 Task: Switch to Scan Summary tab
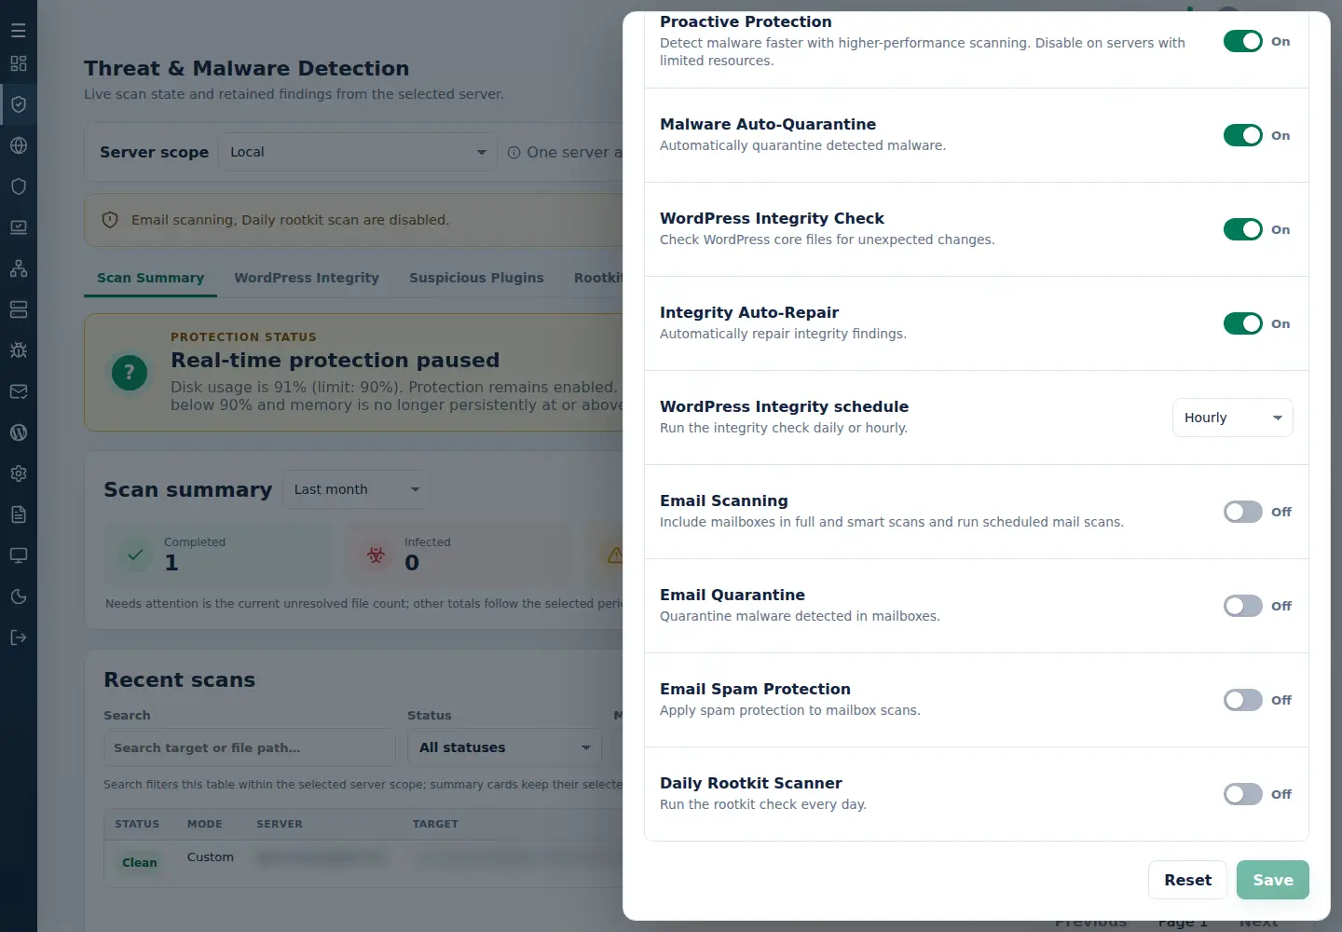tap(150, 278)
